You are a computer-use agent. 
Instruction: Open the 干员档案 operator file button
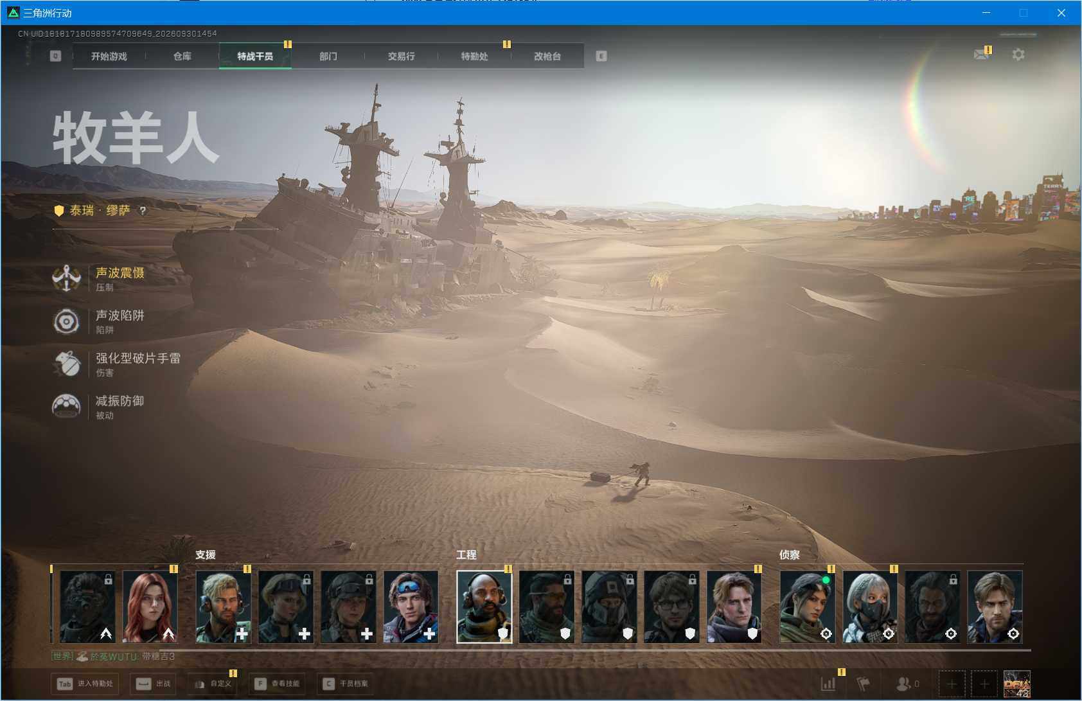pos(346,684)
